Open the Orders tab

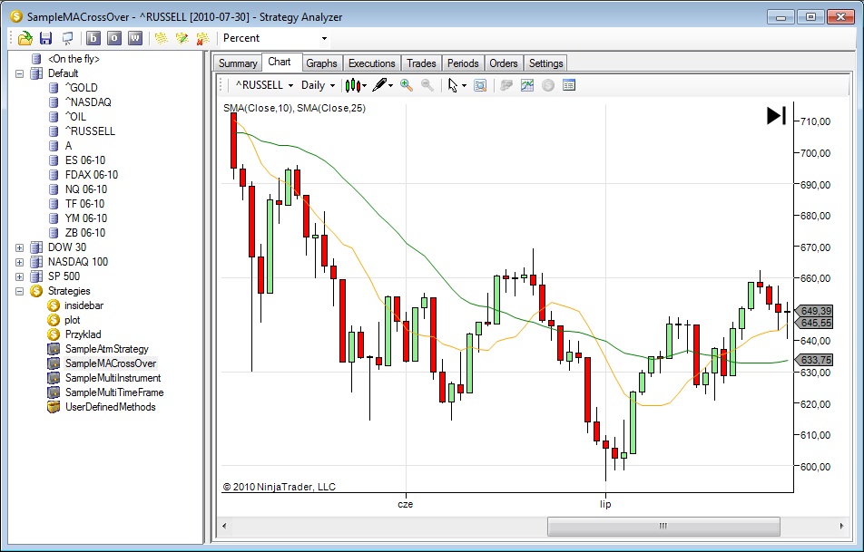pyautogui.click(x=504, y=63)
